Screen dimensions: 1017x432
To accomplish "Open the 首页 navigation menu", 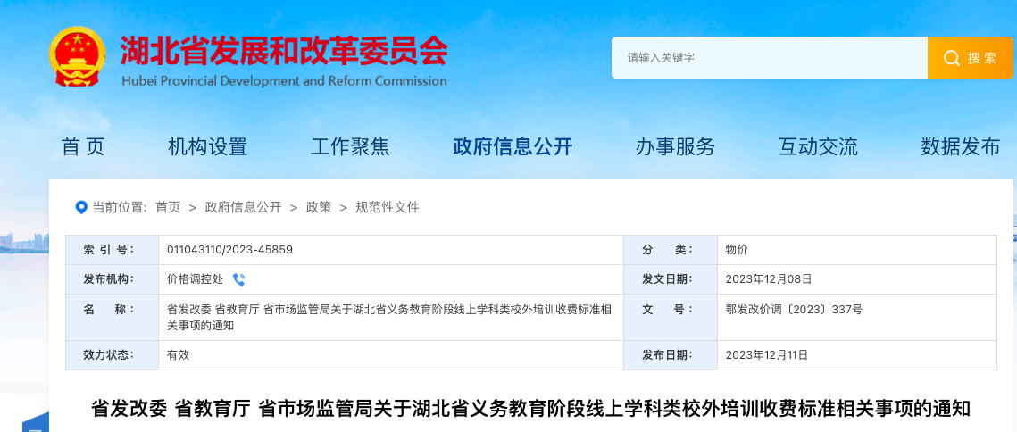I will click(x=83, y=147).
